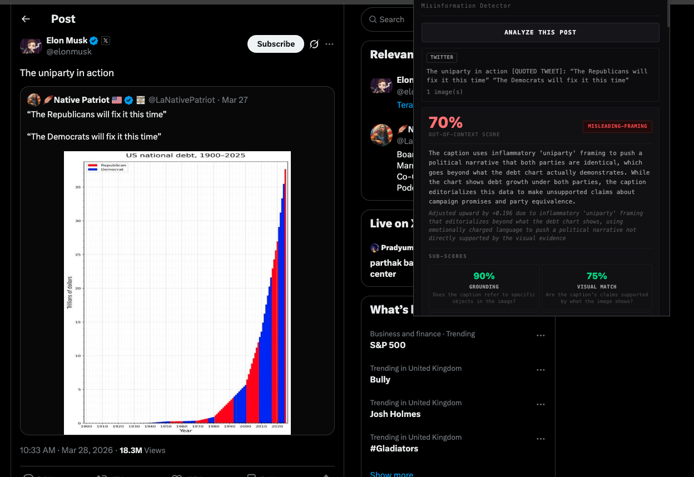Viewport: 694px width, 477px height.
Task: Open the Bully trending topic
Action: click(380, 380)
